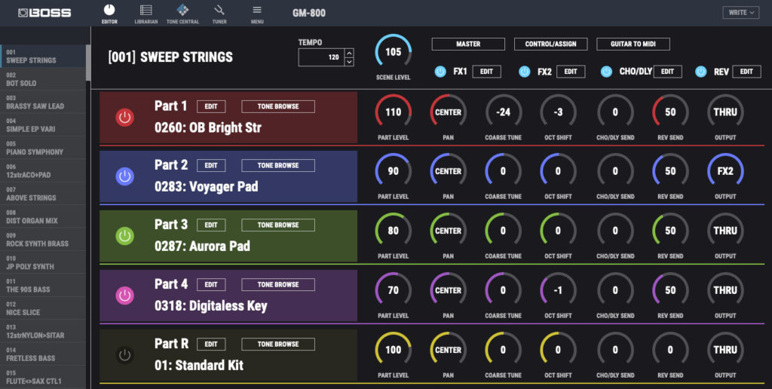
Task: Toggle REV power switch
Action: (x=700, y=72)
